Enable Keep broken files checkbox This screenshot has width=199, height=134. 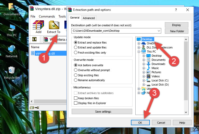[76, 98]
